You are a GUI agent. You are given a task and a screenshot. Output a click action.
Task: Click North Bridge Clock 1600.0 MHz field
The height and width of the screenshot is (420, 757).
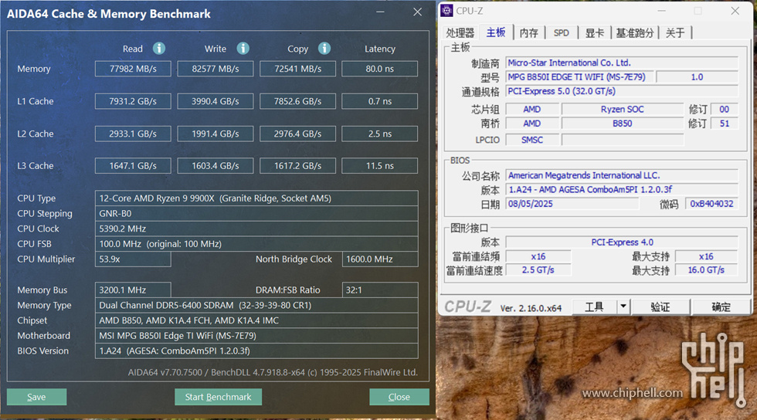pos(380,259)
